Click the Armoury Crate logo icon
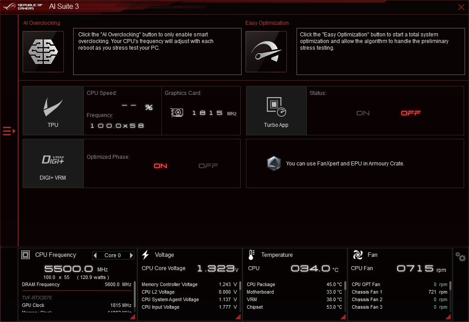 pos(274,163)
